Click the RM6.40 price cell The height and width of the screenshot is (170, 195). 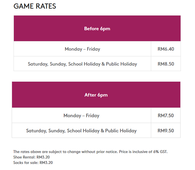point(166,49)
